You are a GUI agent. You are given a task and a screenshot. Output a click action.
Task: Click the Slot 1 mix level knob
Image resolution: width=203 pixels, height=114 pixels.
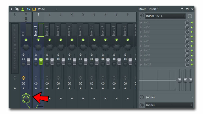point(187,22)
